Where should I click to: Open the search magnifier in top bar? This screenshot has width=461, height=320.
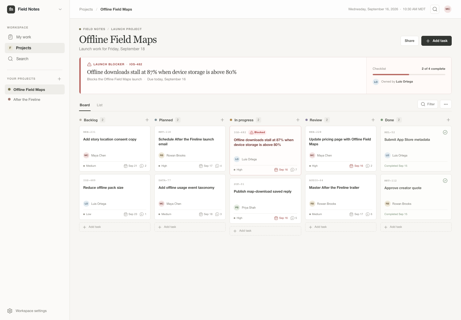tap(435, 9)
